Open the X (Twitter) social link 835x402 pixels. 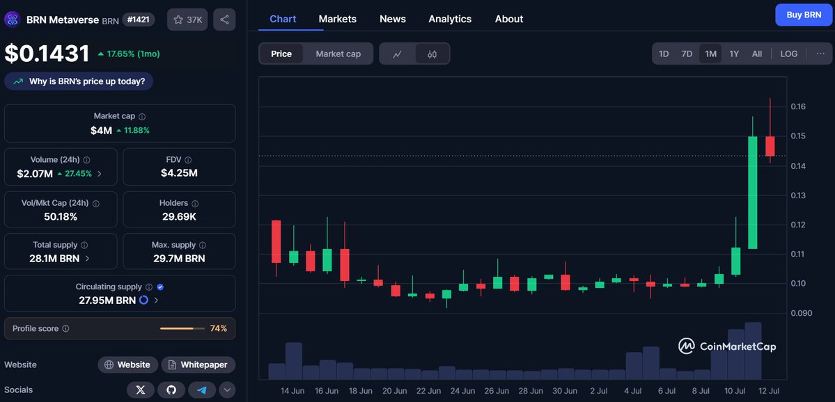coord(141,389)
